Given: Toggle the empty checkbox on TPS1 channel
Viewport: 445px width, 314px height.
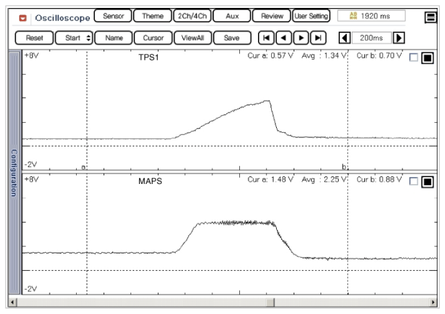Looking at the screenshot, I should click(x=414, y=58).
